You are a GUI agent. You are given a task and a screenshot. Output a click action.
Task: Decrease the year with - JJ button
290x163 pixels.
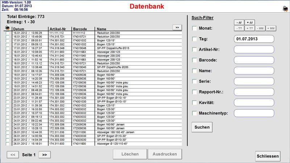point(239,22)
